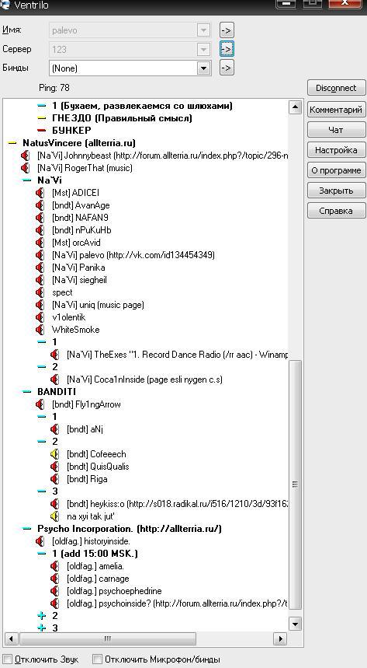Viewport: 367px width, 668px height.
Task: Collapse the BANDITI channel
Action: (x=27, y=392)
